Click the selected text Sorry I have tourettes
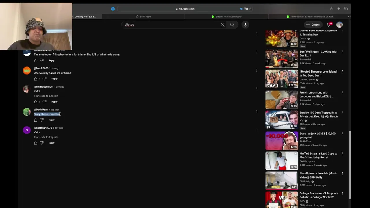 (47, 114)
